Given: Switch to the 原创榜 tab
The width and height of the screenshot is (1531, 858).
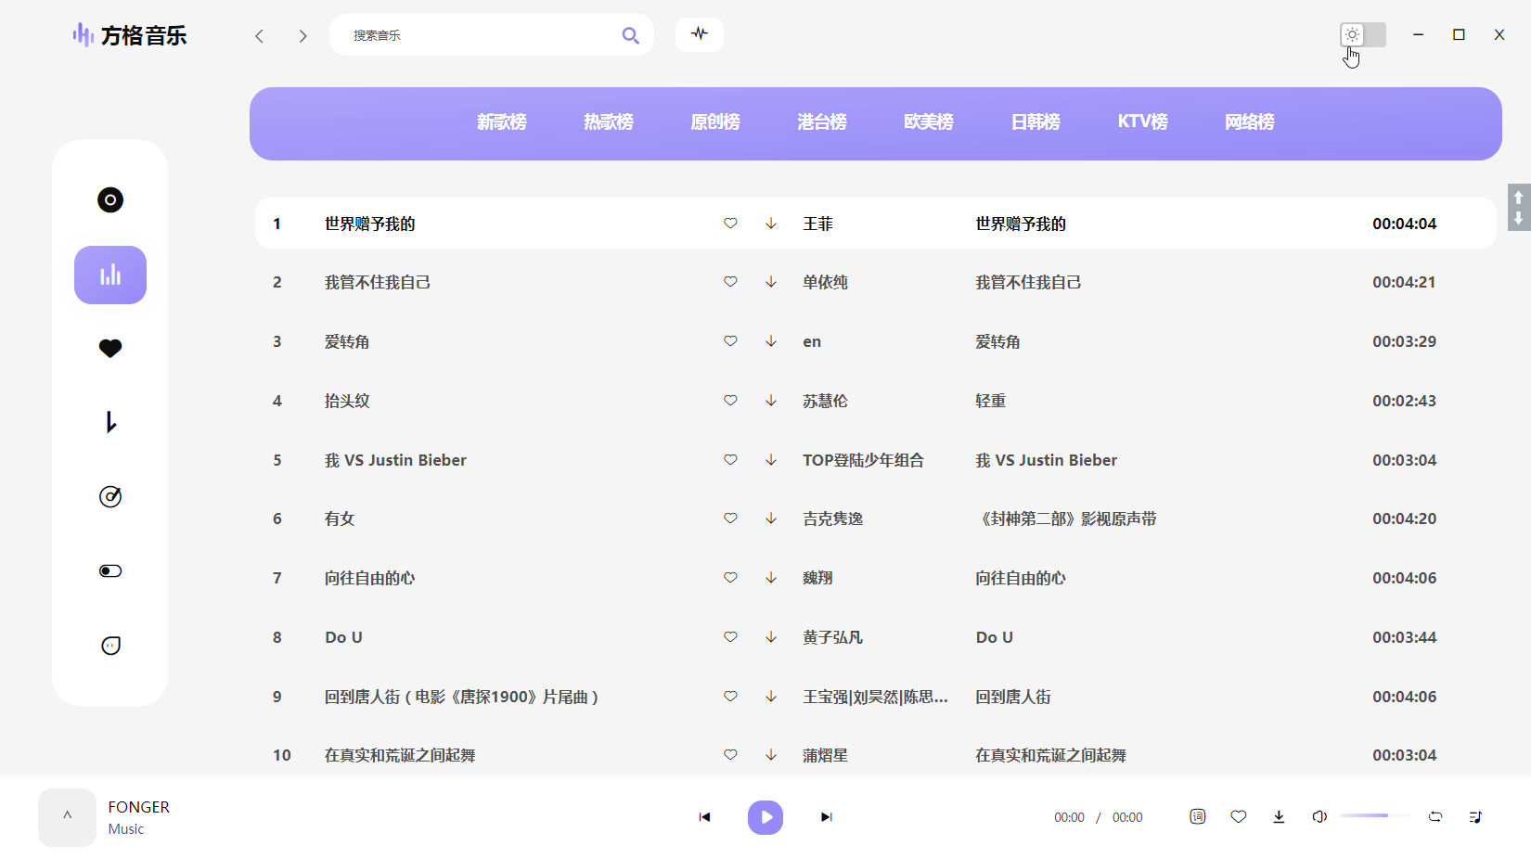Looking at the screenshot, I should 715,122.
